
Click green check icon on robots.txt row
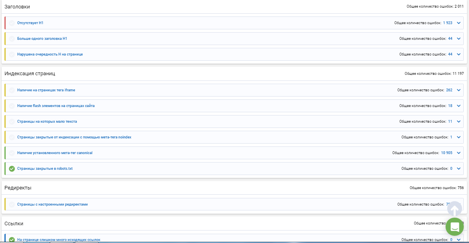click(x=12, y=169)
